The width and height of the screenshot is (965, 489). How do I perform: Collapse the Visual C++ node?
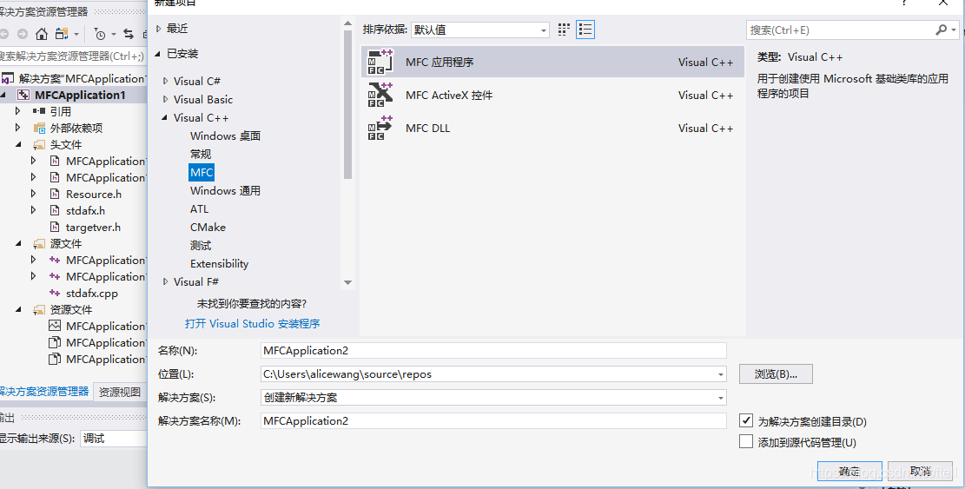point(165,117)
